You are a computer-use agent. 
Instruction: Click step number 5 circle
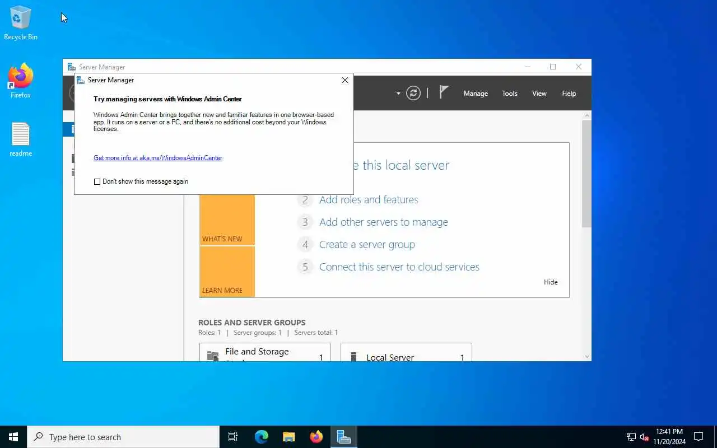[305, 267]
